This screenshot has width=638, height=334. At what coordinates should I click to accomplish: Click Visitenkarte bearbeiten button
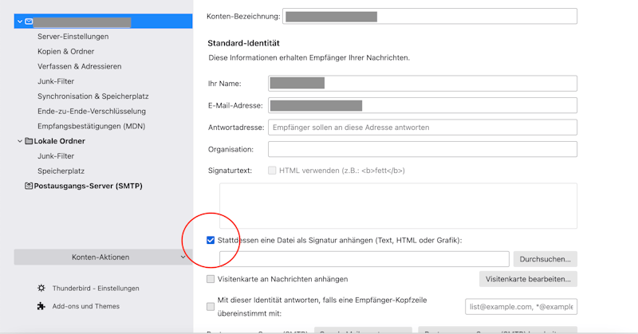[x=528, y=279]
